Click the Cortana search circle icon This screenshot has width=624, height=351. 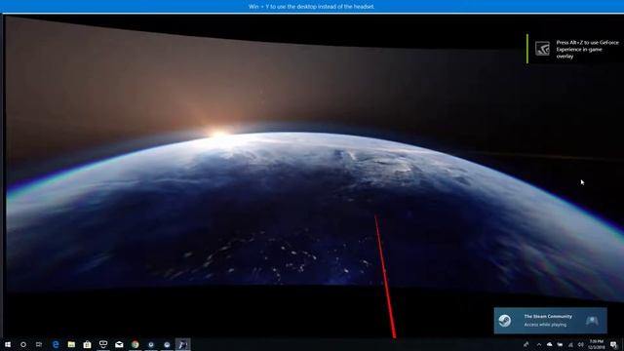tap(23, 344)
